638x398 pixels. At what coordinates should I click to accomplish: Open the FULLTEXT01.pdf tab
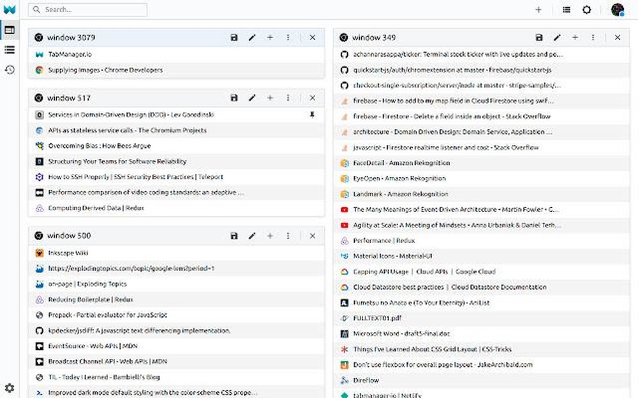[378, 318]
